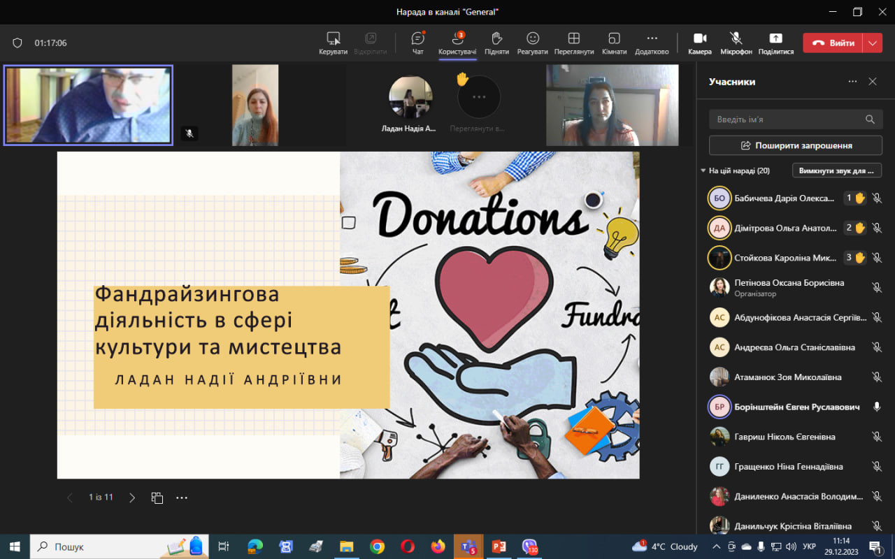Open the Додатково more actions menu
The image size is (895, 559).
(x=652, y=38)
